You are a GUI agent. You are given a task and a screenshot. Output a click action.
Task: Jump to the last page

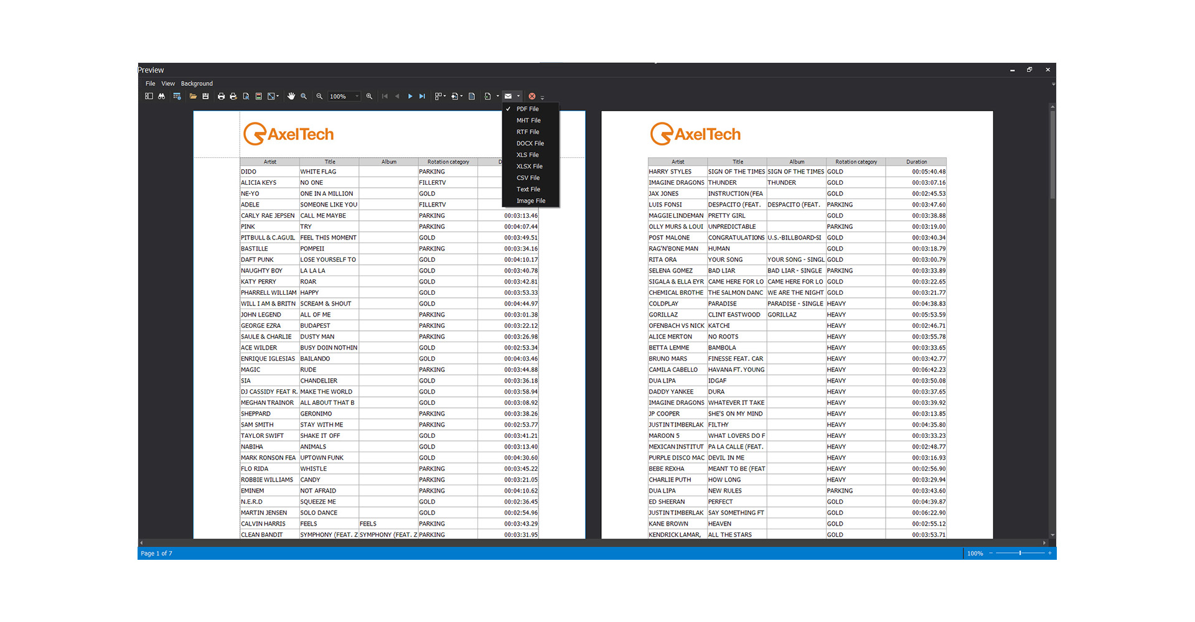click(422, 96)
